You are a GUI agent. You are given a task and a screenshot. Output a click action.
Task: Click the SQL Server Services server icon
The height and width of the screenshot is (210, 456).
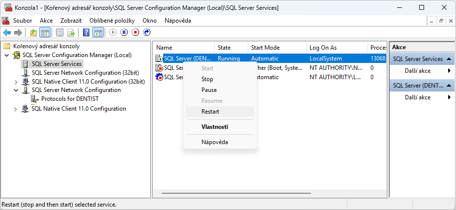pos(26,64)
